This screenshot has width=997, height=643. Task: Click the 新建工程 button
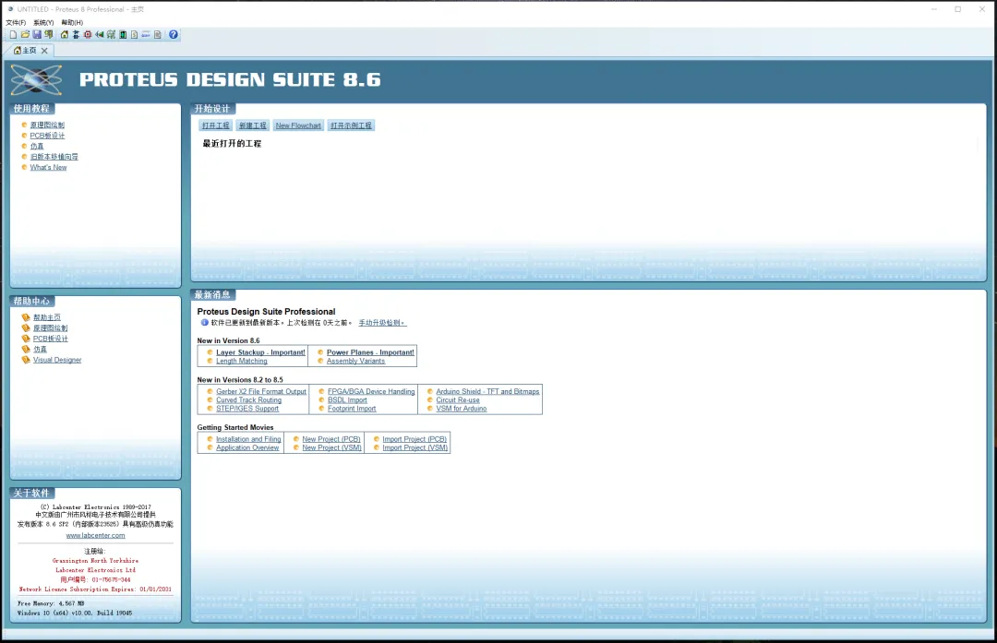tap(253, 125)
